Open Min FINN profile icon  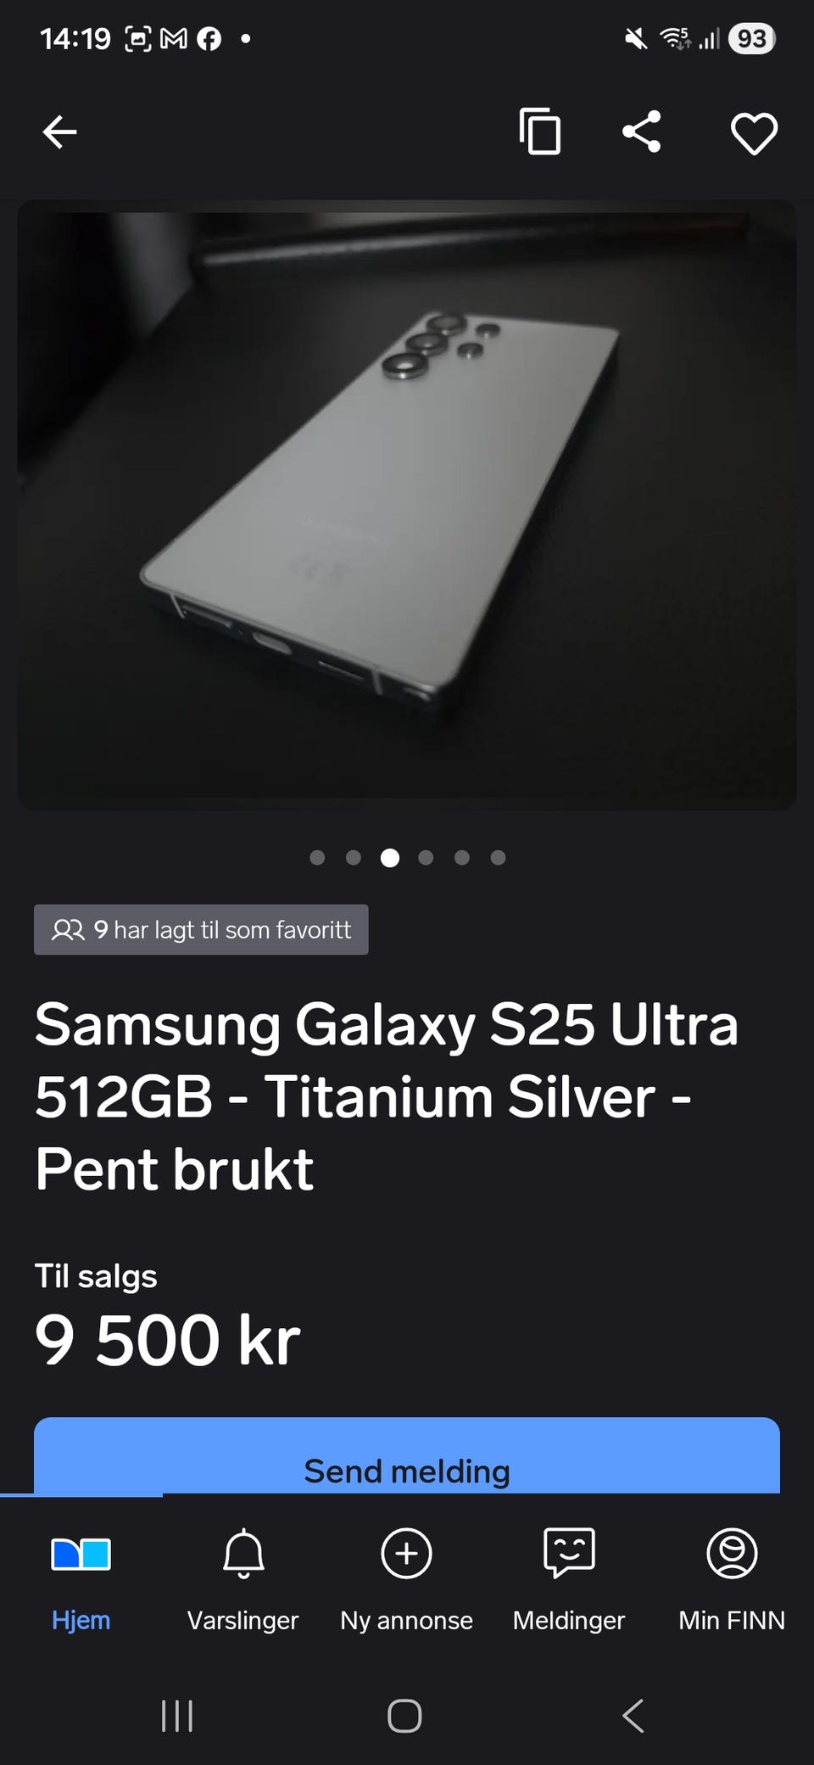click(732, 1580)
